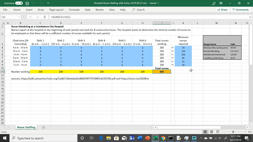Select column K header
The width and height of the screenshot is (253, 142).
[x=183, y=23]
